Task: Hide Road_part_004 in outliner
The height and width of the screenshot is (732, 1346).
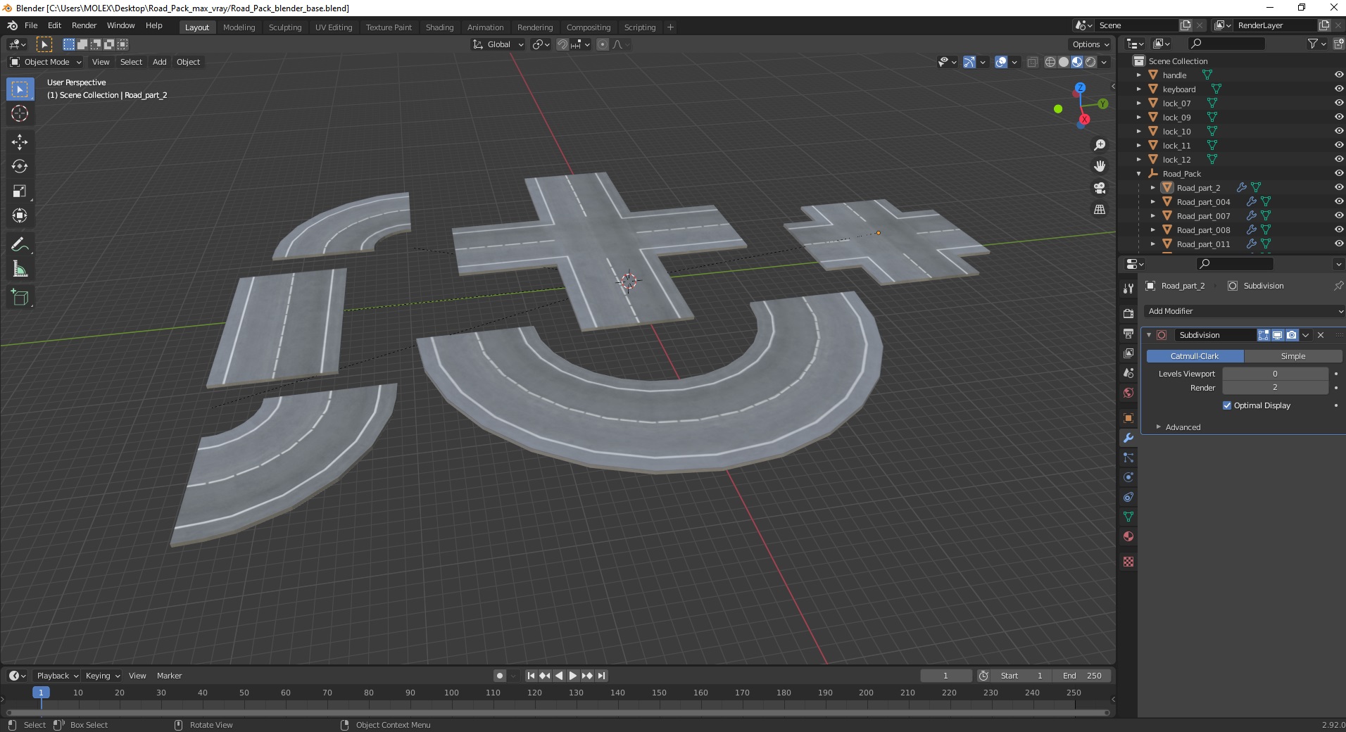Action: pyautogui.click(x=1338, y=201)
